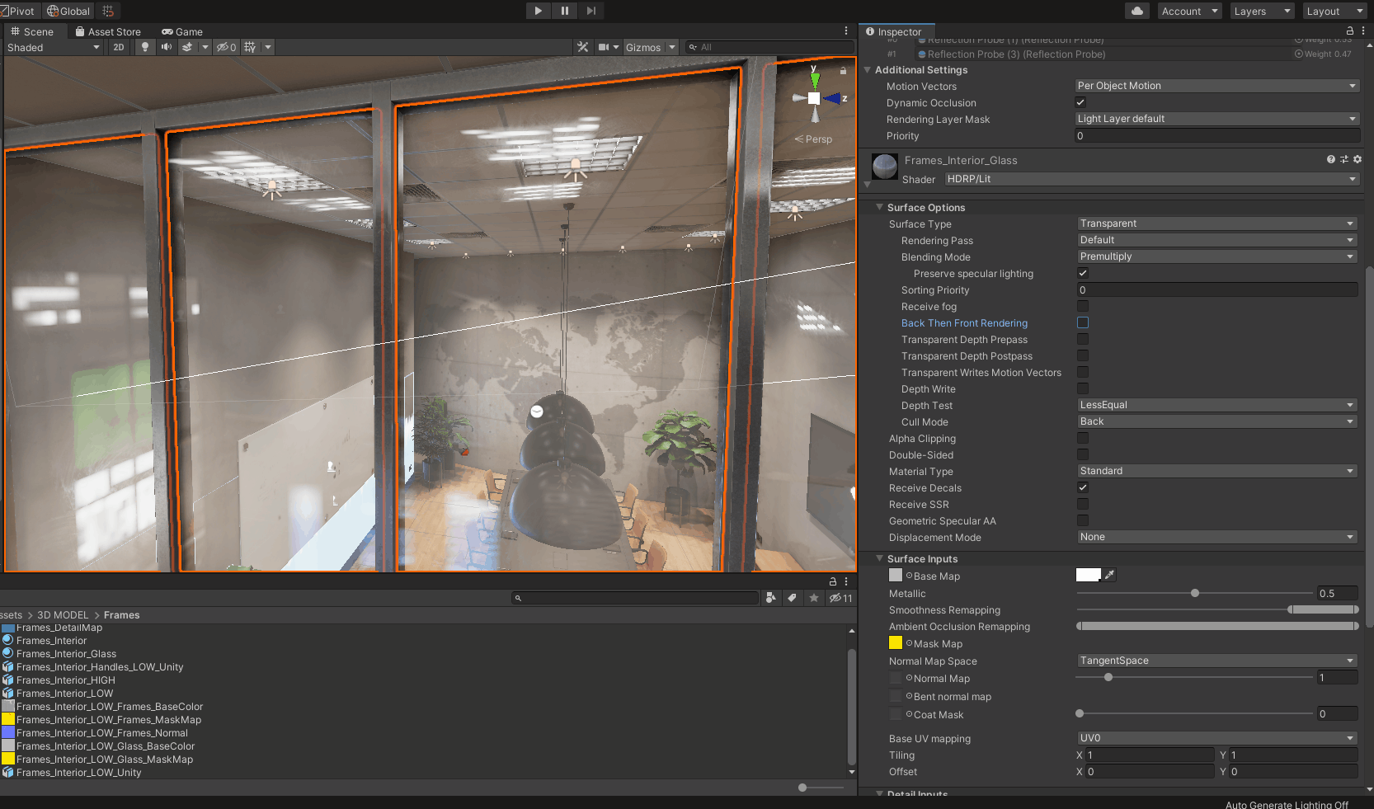Start Play mode

point(538,11)
